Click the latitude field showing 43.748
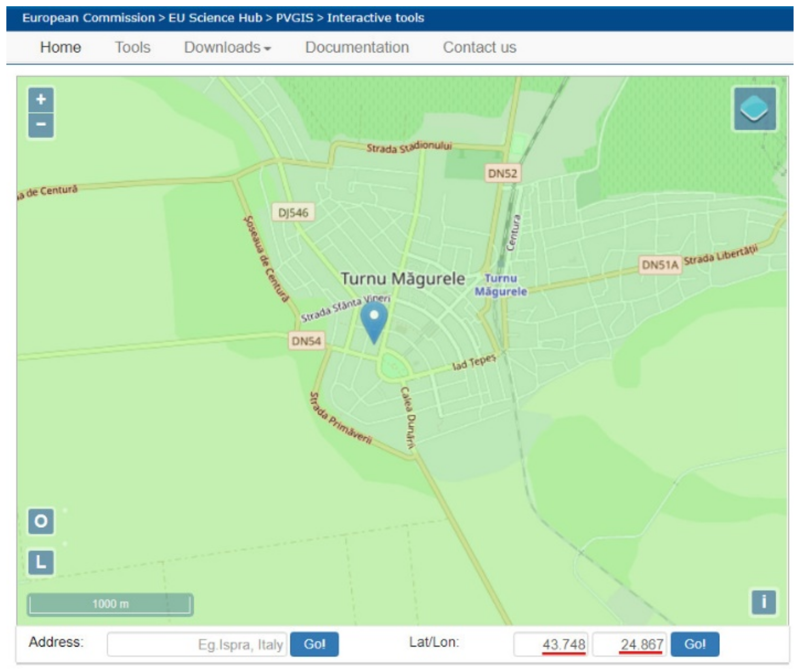Image resolution: width=797 pixels, height=672 pixels. click(551, 644)
